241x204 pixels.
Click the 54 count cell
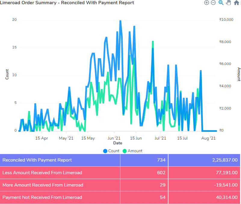pos(144,197)
